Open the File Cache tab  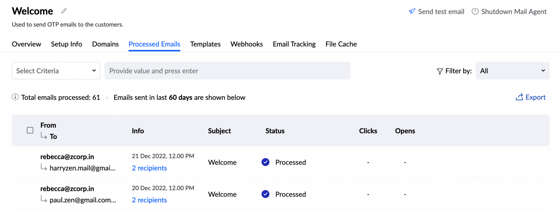coord(341,44)
